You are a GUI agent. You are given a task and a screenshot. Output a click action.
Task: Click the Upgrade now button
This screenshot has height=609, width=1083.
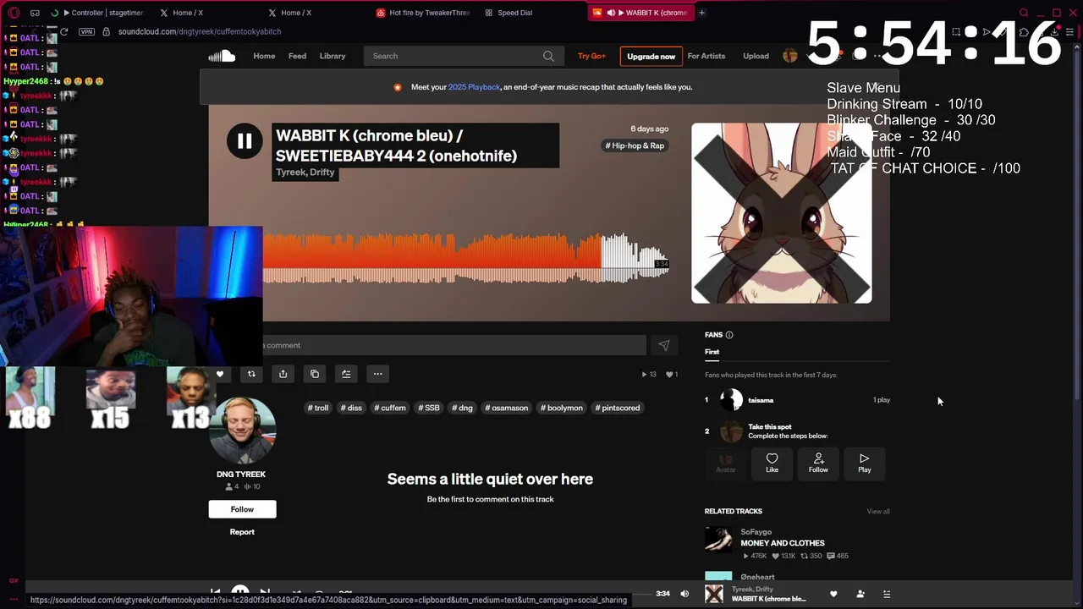pyautogui.click(x=651, y=57)
